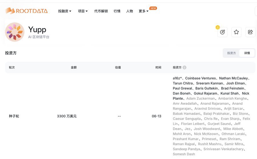Click Aravind Srinivas investor name

(x=208, y=109)
